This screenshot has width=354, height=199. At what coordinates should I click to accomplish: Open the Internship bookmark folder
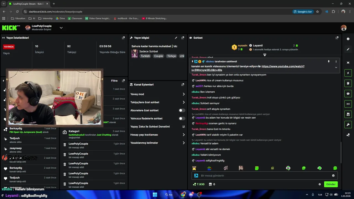45,19
